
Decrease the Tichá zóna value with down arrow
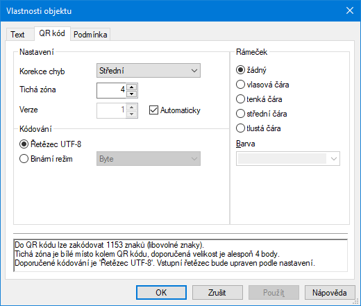pos(132,94)
